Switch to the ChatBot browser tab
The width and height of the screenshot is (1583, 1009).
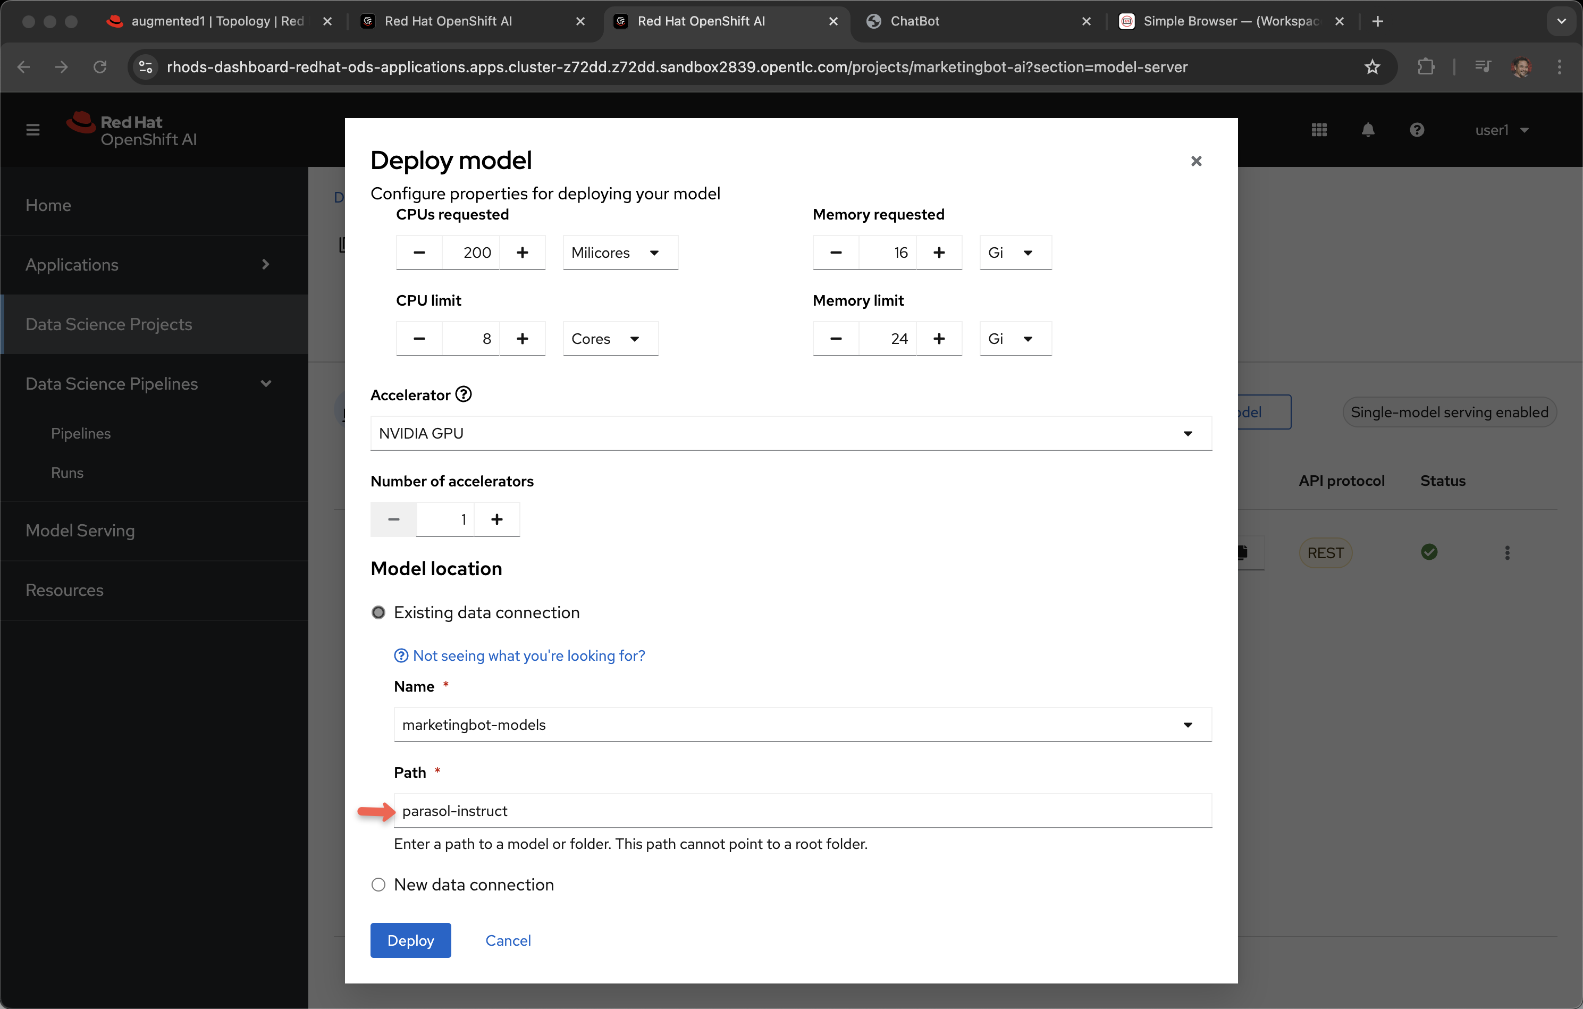tap(914, 21)
